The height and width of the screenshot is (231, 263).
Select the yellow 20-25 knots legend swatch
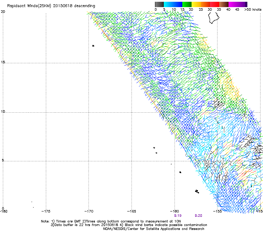196,4
